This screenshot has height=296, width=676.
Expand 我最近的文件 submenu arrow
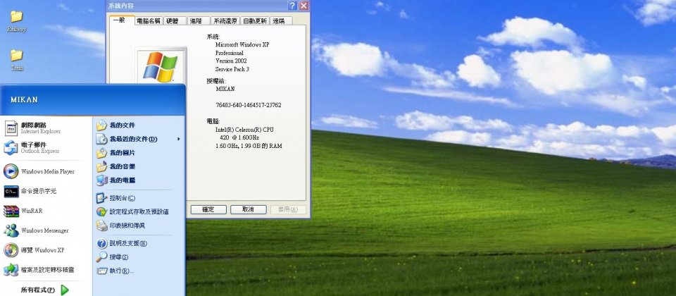[178, 139]
